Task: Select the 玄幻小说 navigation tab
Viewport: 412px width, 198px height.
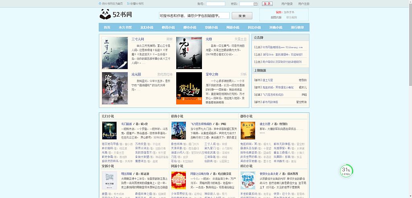Action: 146,27
